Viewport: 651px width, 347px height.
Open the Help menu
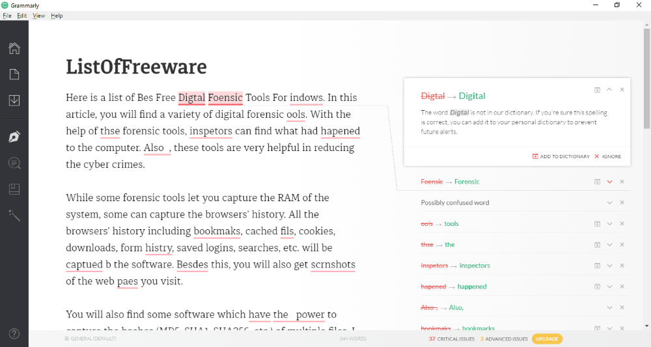pos(57,16)
